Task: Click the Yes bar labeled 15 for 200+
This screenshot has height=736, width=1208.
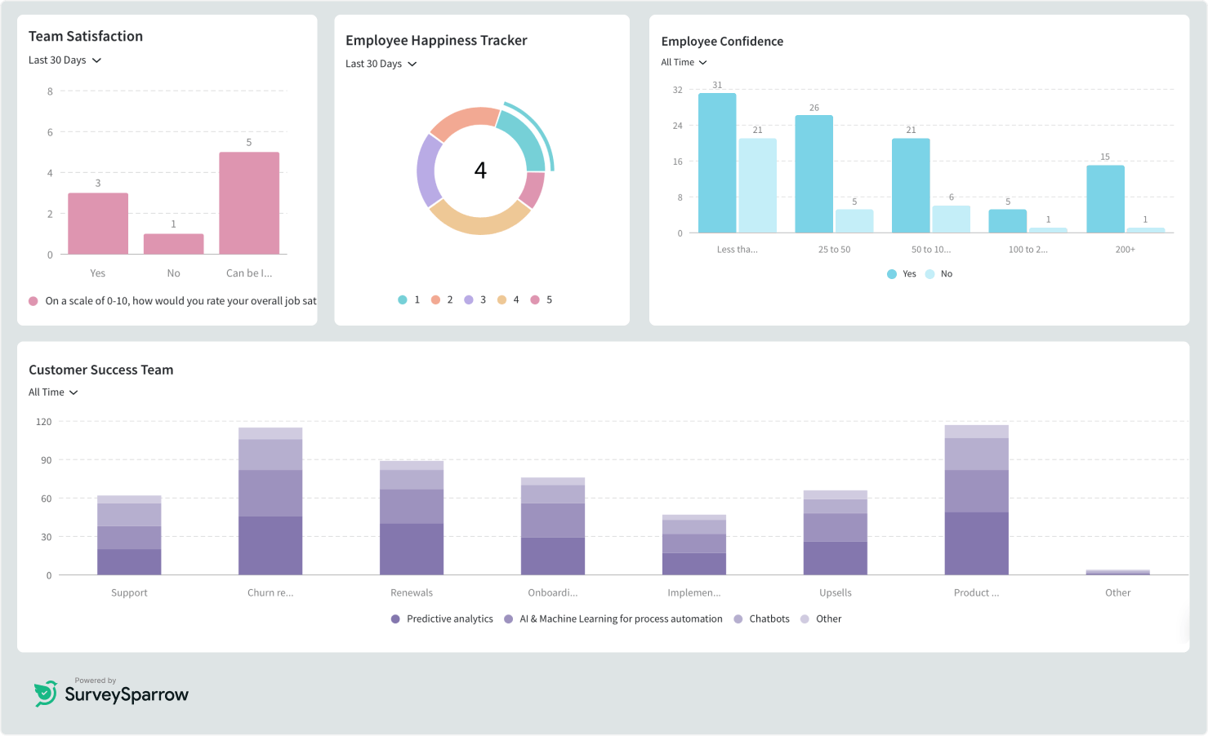Action: coord(1106,199)
